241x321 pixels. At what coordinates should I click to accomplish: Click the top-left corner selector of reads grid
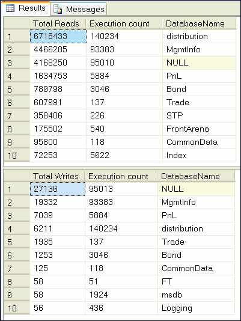17,23
